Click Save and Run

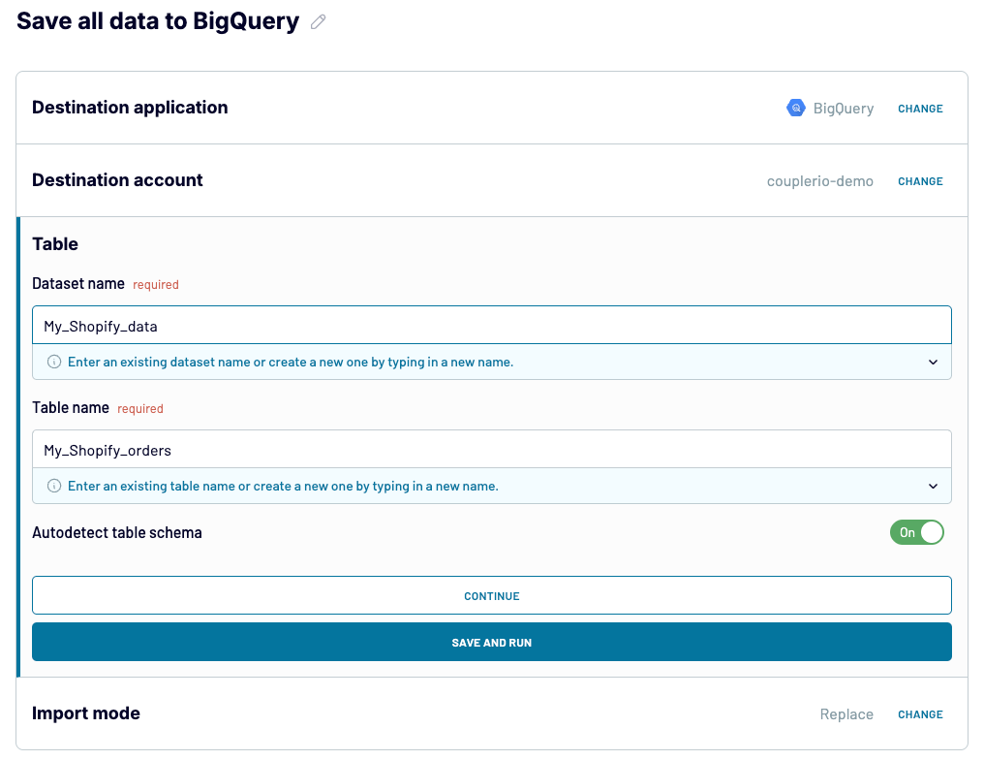[x=492, y=642]
